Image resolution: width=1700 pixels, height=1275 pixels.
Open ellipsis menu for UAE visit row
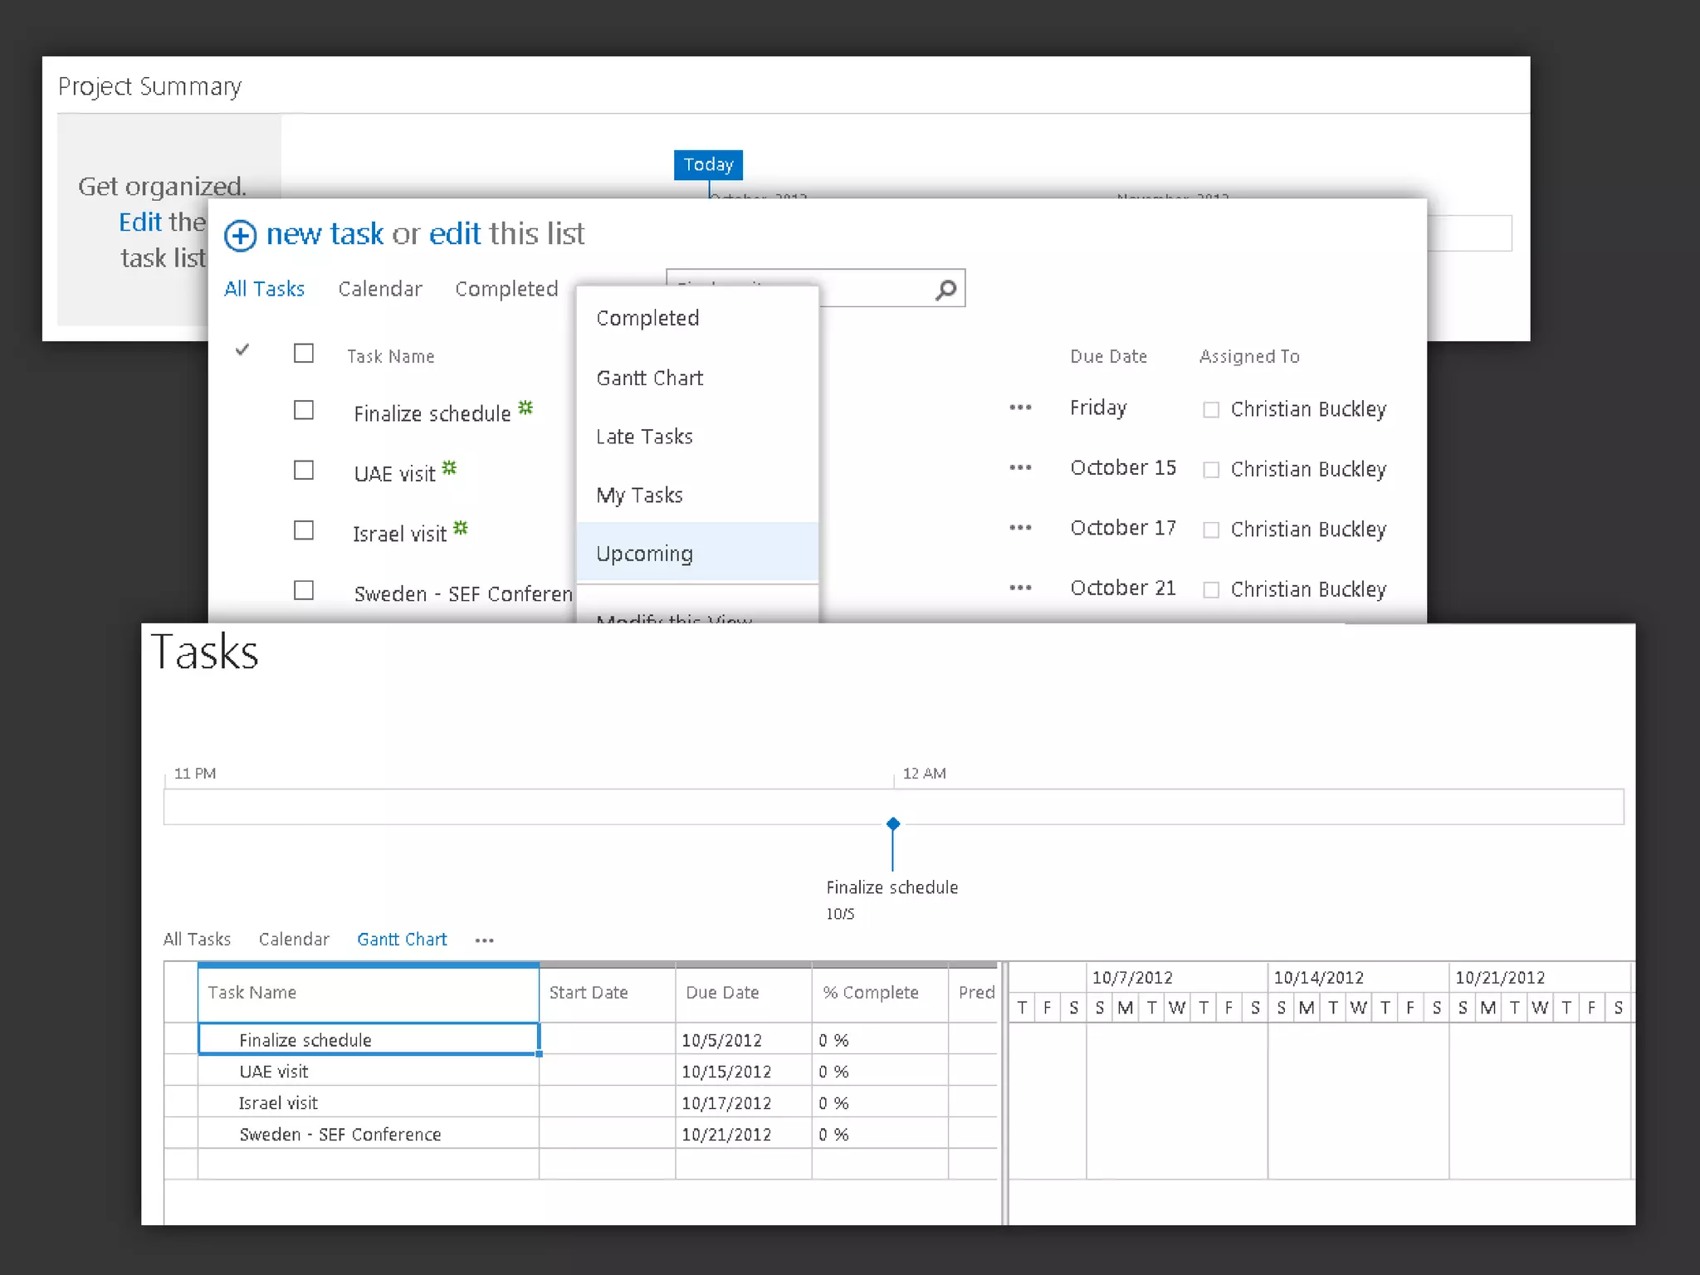(1020, 467)
